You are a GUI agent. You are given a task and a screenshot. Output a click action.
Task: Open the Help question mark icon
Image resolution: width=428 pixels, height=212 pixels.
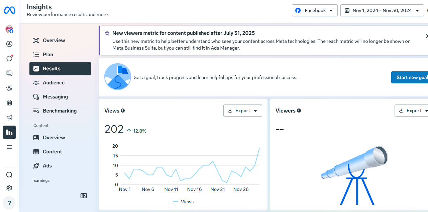(9, 203)
